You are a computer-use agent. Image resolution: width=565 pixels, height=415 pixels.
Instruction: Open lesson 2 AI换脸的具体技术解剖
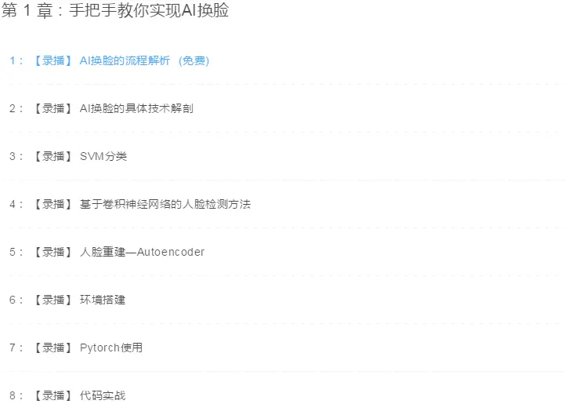pyautogui.click(x=136, y=108)
